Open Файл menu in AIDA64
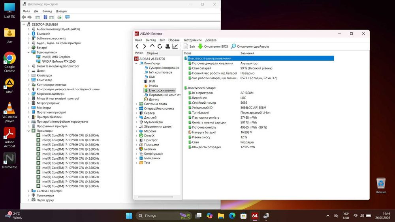 point(138,40)
